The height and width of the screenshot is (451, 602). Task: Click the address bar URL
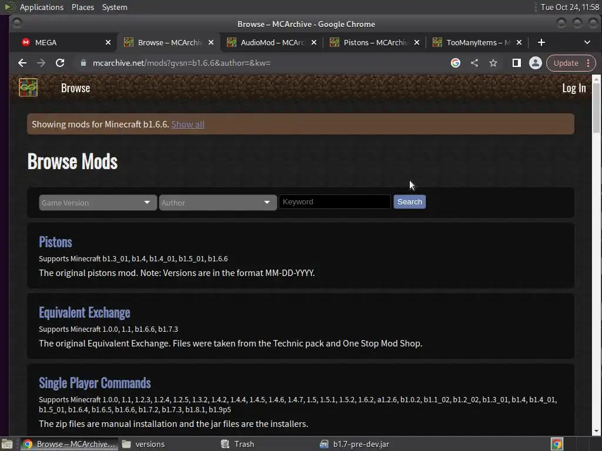[x=182, y=63]
